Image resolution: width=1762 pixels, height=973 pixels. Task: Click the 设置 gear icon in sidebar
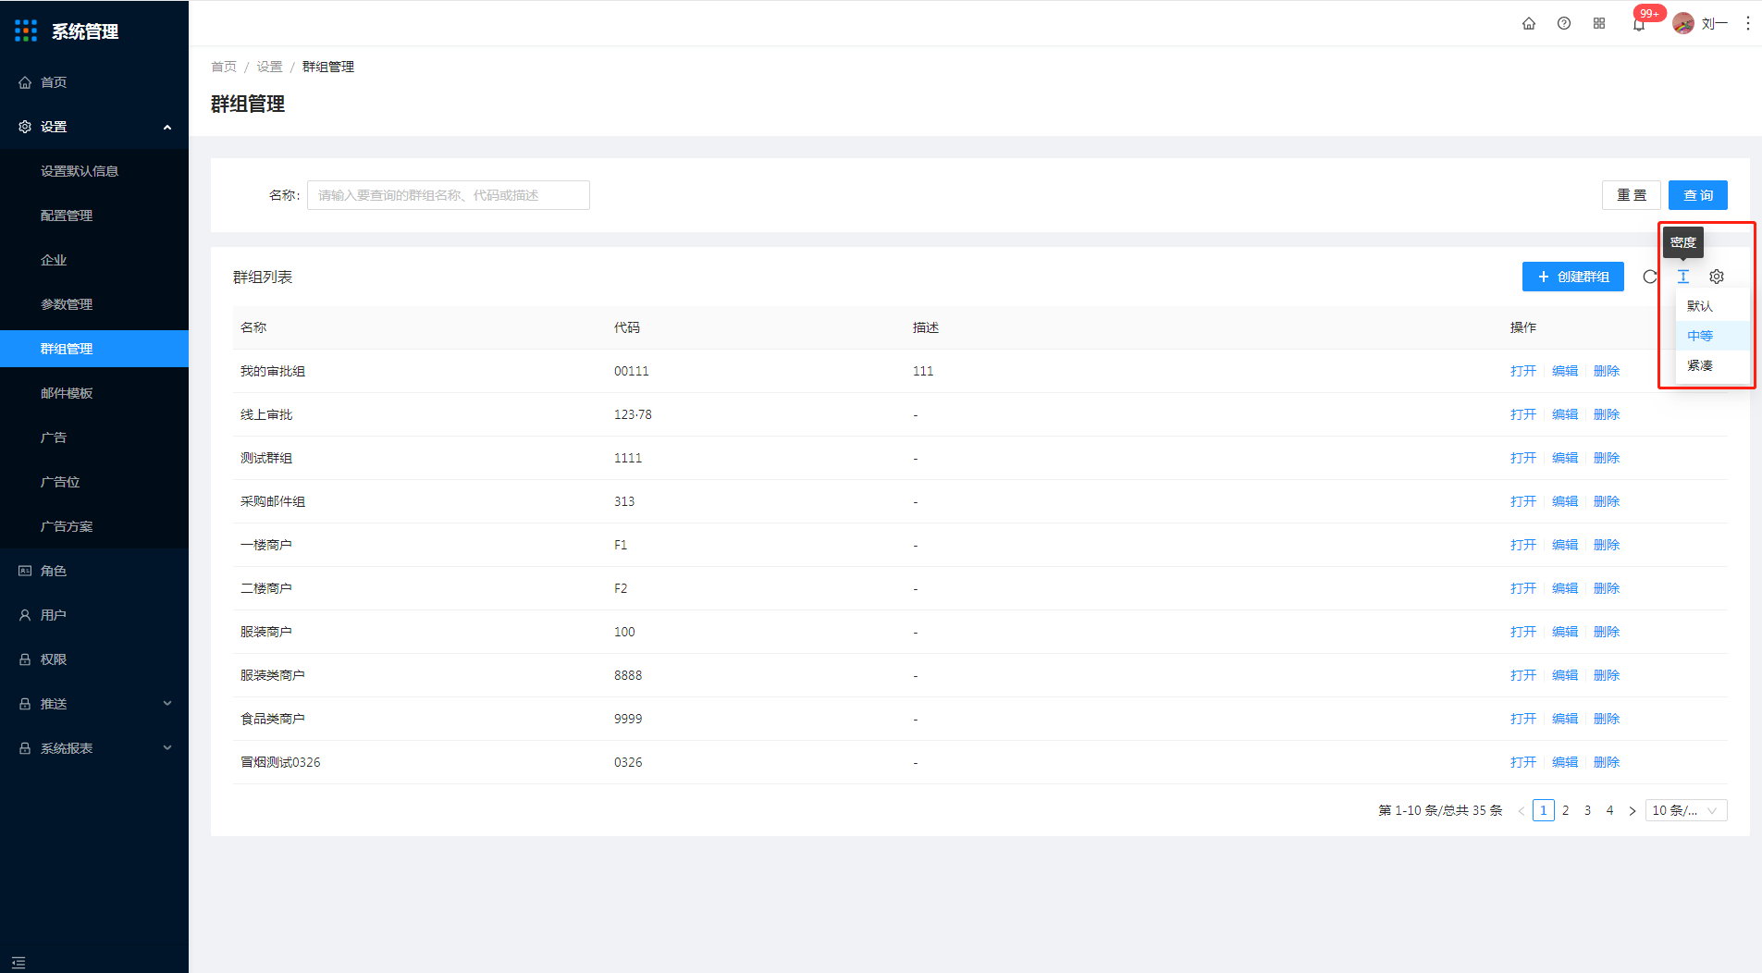pos(25,127)
